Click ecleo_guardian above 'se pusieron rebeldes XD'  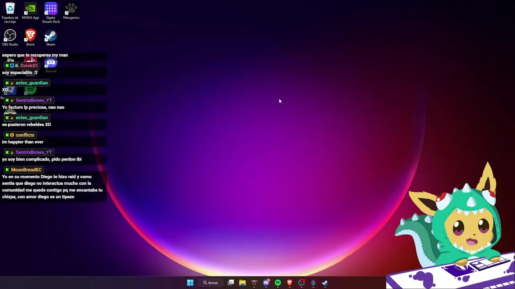coord(32,118)
